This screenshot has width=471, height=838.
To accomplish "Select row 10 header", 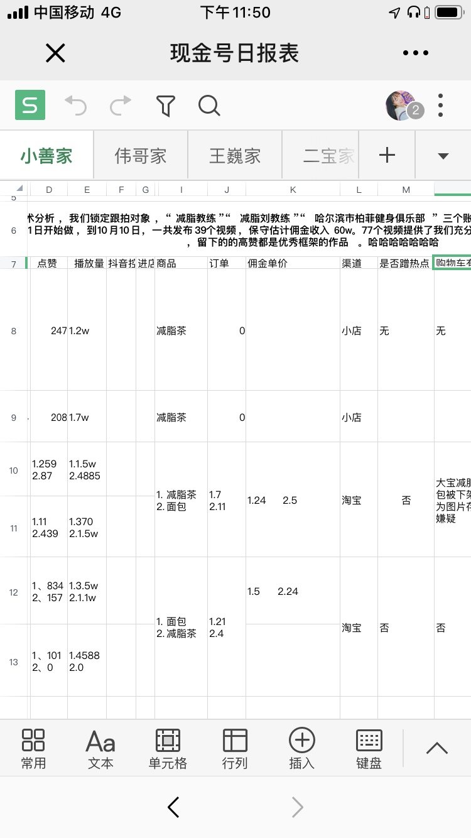I will tap(14, 470).
